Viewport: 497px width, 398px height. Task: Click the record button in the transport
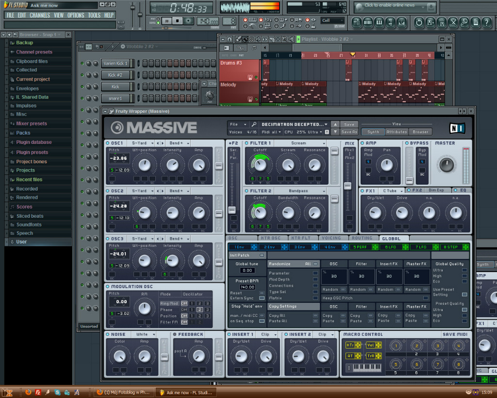[188, 21]
